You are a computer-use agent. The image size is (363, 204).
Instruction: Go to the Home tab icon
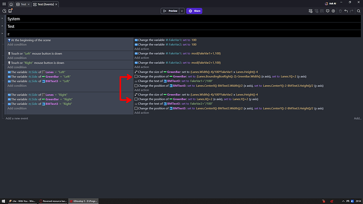pos(11,4)
